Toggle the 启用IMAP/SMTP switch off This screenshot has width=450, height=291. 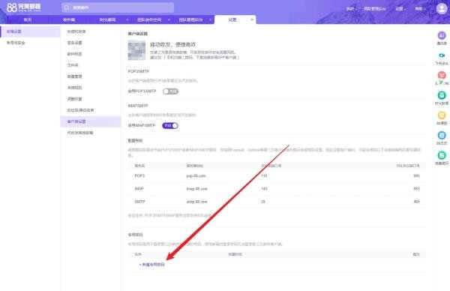170,126
